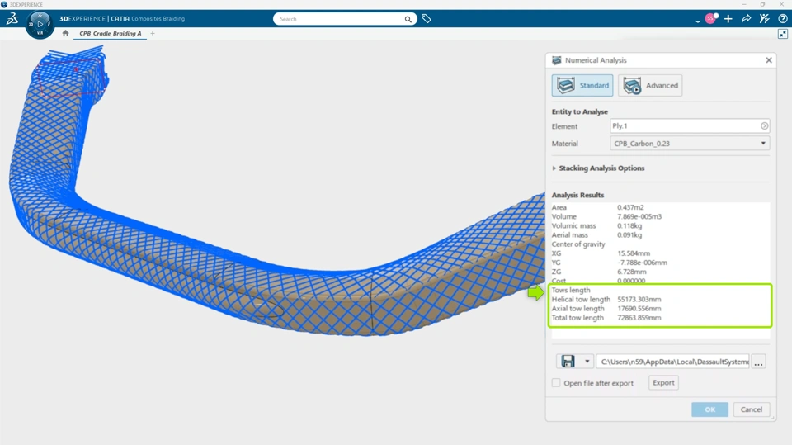Open the 3DEXPERIENCE compass

pos(40,24)
